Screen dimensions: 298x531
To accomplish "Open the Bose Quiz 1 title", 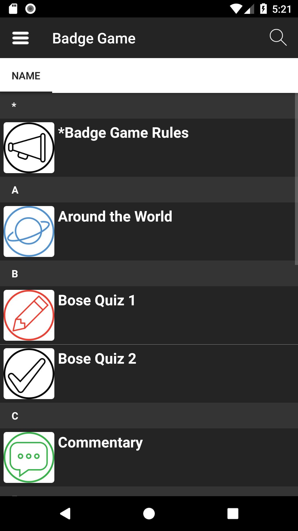I will tap(97, 300).
